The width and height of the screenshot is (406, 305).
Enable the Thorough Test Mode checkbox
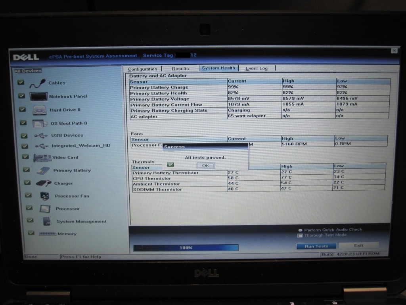coord(300,236)
